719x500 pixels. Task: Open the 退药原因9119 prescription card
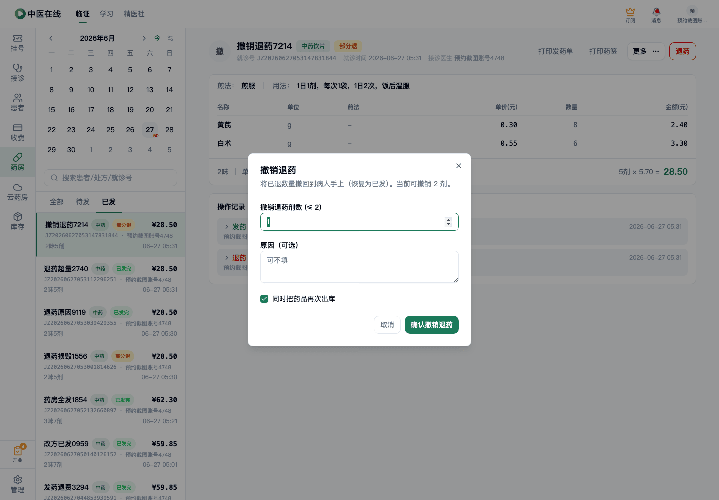tap(111, 322)
